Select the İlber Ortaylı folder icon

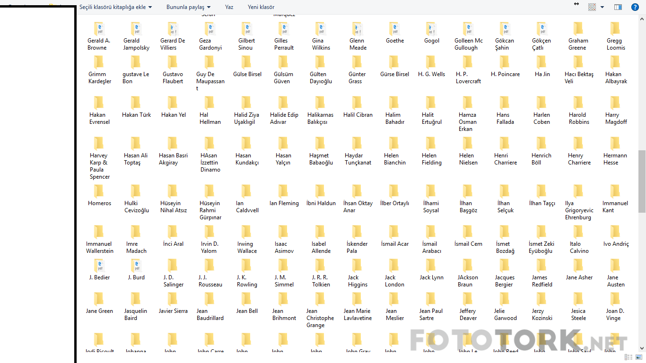click(394, 191)
